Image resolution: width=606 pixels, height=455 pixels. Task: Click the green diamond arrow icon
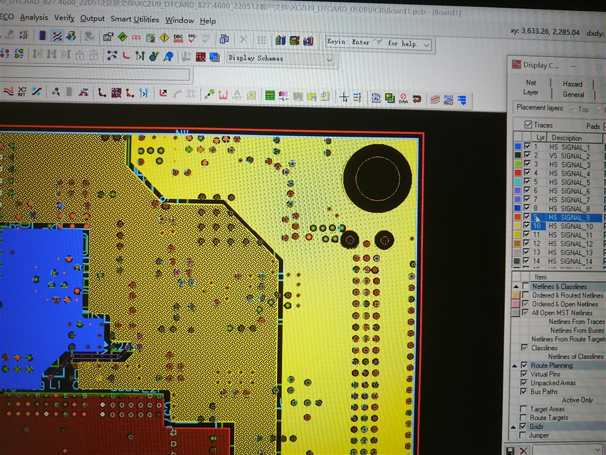(x=122, y=37)
